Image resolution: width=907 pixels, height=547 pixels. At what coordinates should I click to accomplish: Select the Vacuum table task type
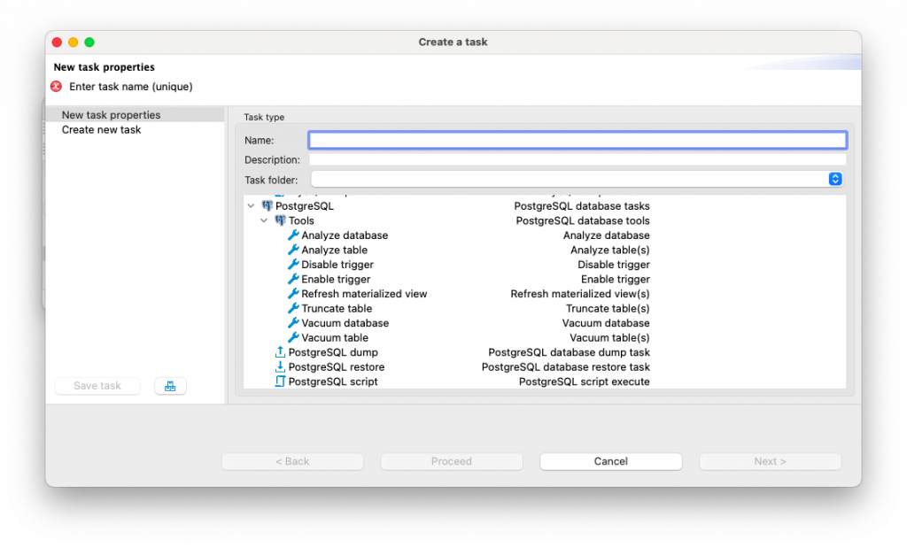[x=334, y=338]
